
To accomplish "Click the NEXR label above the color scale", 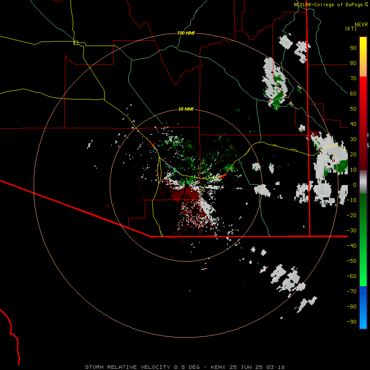I will (361, 25).
